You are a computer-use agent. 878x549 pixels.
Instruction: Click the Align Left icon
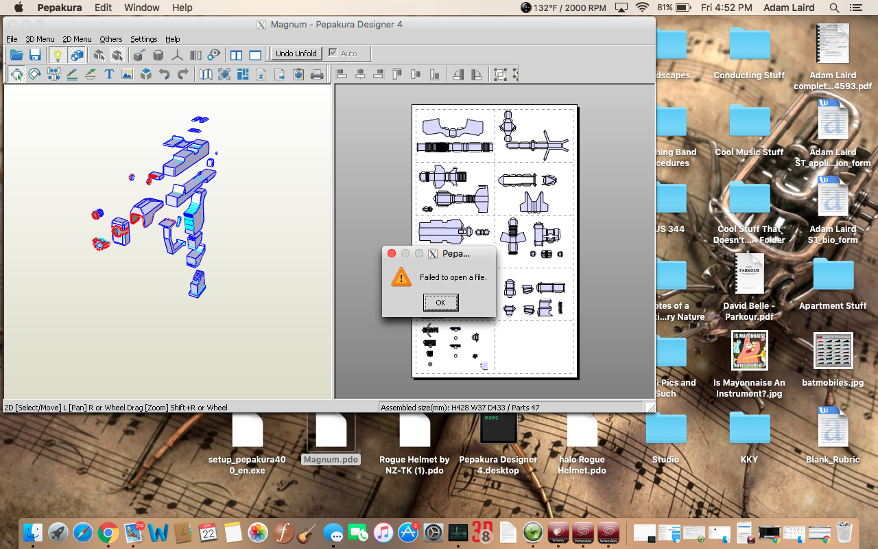point(341,74)
